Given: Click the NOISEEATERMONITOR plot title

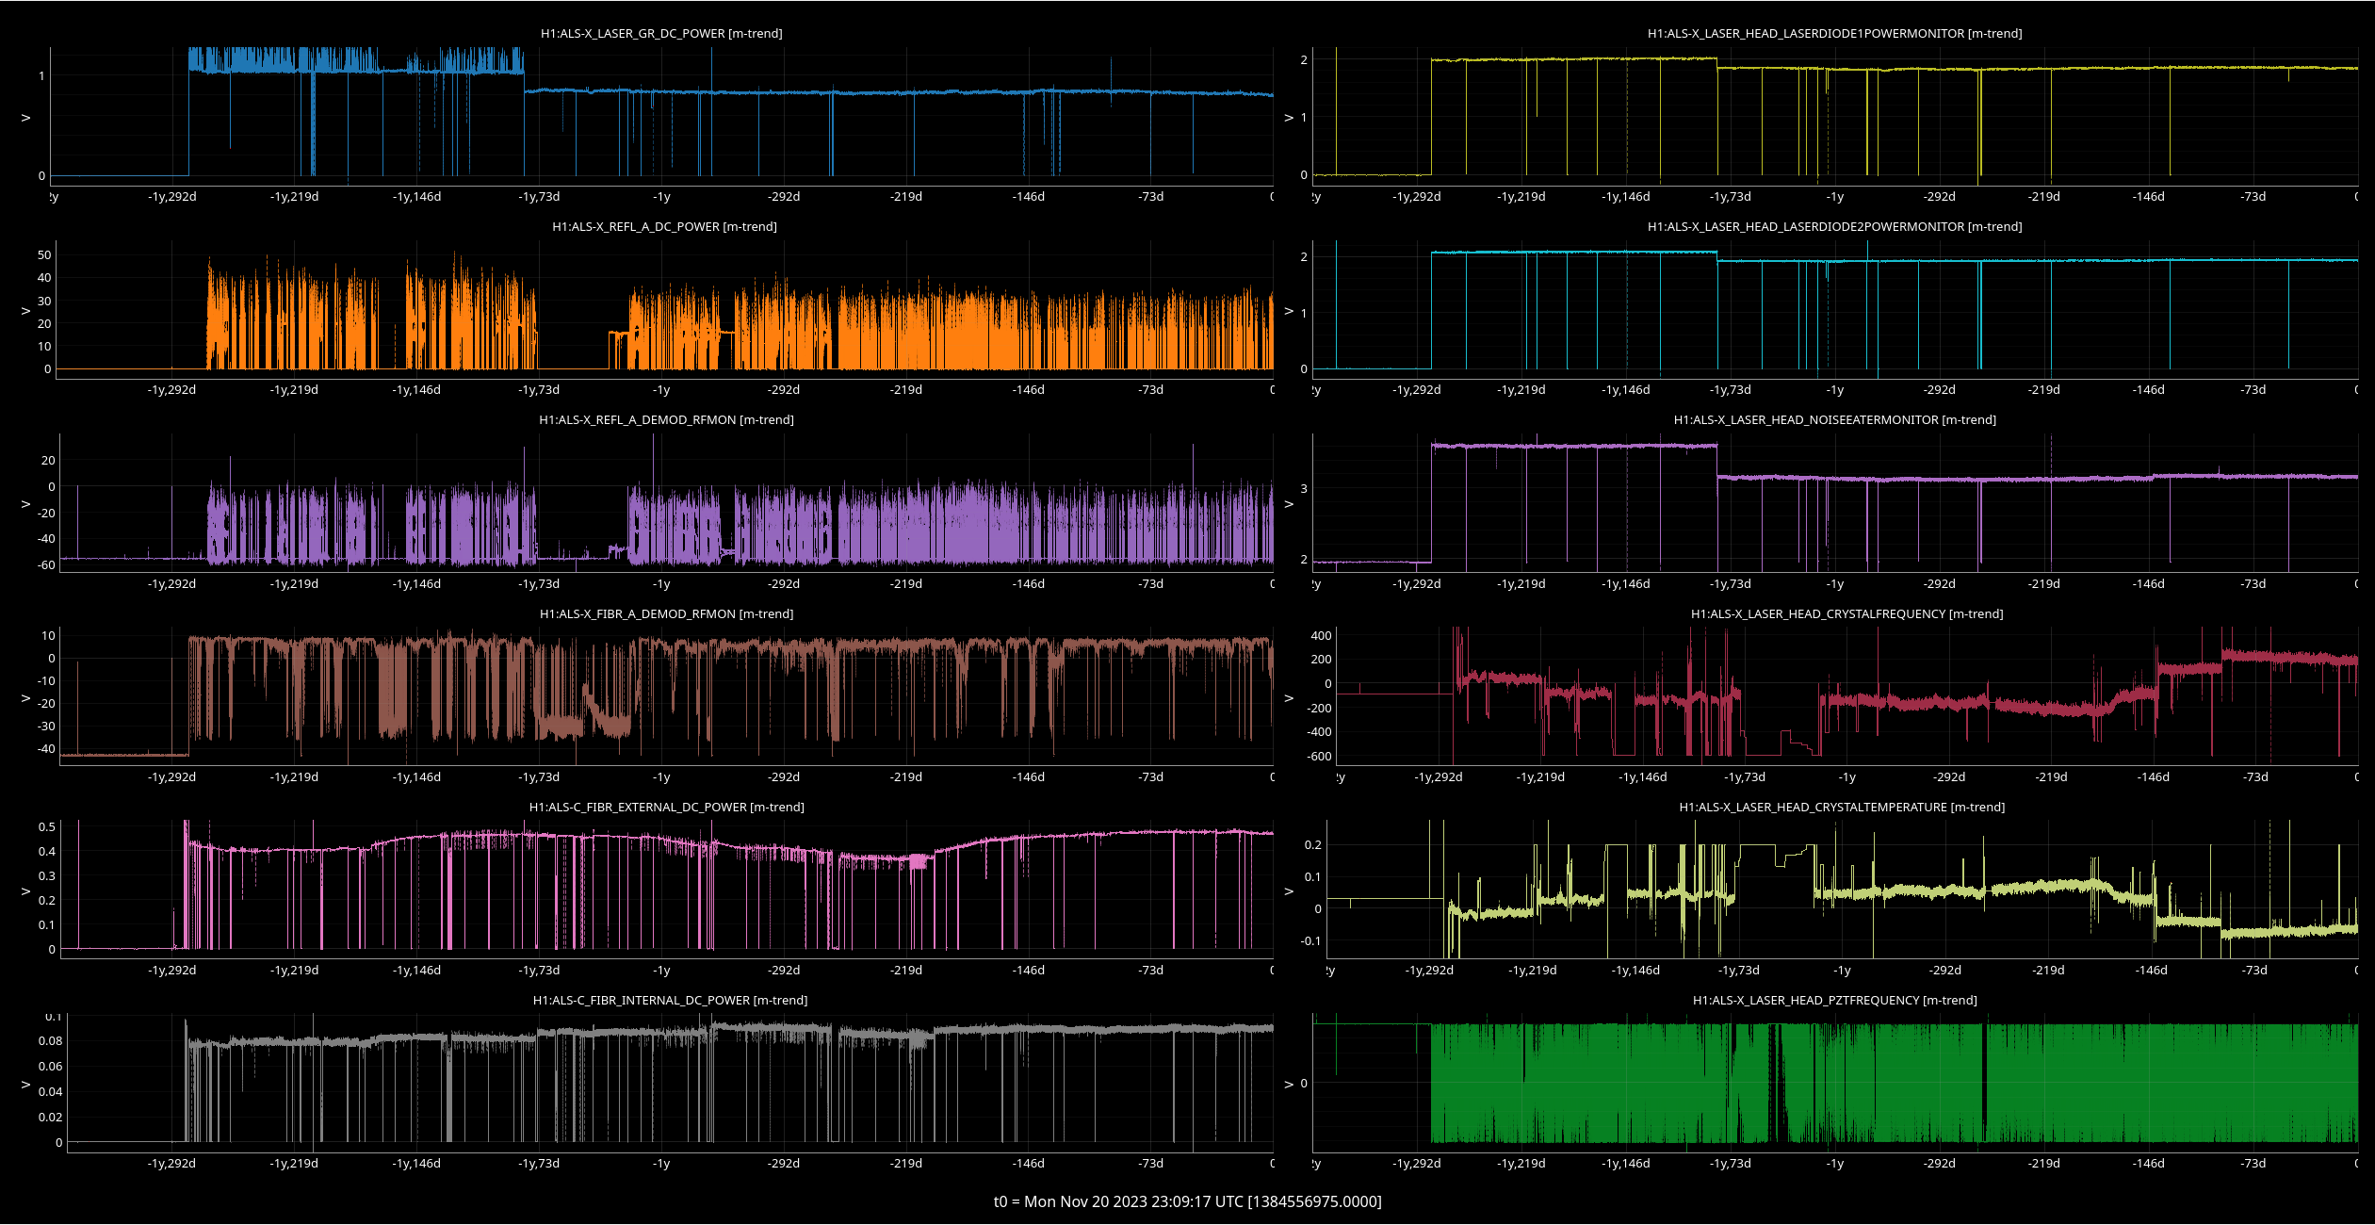Looking at the screenshot, I should [1834, 419].
